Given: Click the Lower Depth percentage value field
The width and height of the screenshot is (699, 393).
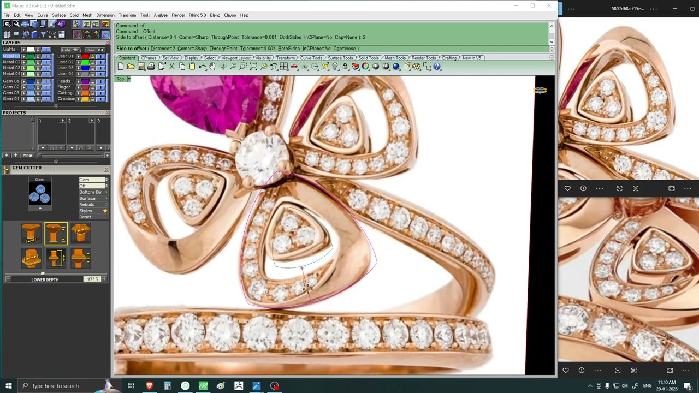Looking at the screenshot, I should coord(92,279).
